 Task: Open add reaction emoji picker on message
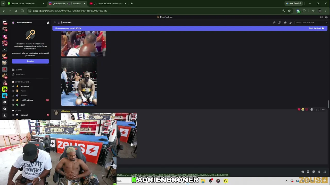click(312, 109)
